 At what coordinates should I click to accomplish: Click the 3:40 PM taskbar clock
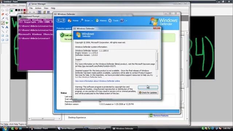pyautogui.click(x=227, y=128)
